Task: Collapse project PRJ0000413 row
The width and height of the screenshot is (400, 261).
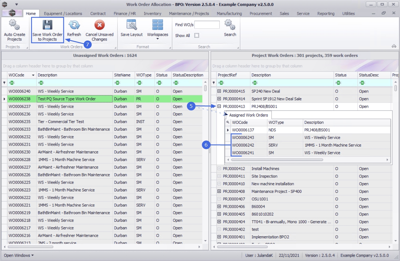Action: [219, 106]
